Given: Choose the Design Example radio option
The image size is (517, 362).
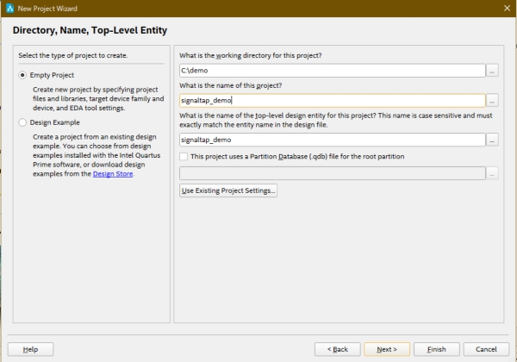Looking at the screenshot, I should [22, 123].
